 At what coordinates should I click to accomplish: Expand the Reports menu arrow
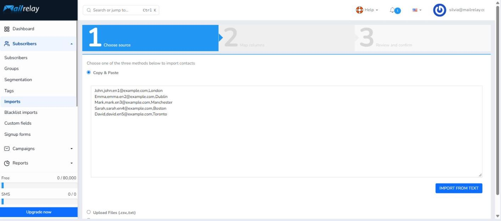coord(72,163)
